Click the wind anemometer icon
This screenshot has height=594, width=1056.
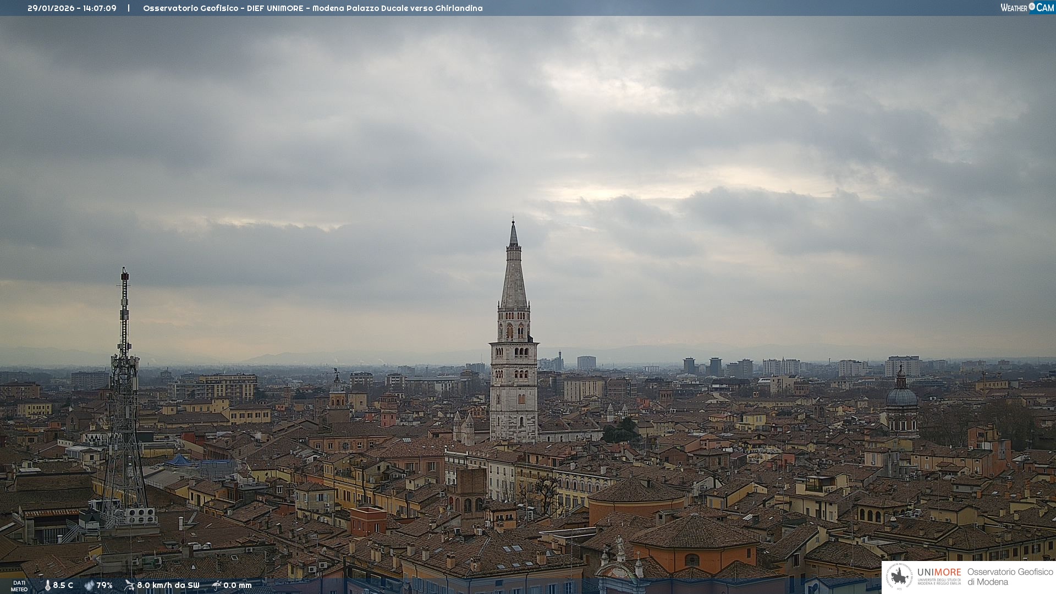(129, 585)
